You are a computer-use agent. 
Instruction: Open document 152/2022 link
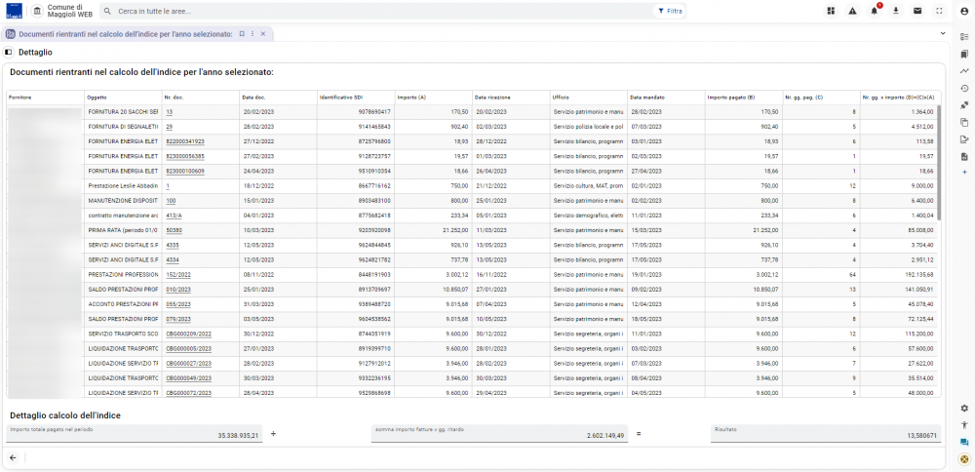click(x=177, y=274)
